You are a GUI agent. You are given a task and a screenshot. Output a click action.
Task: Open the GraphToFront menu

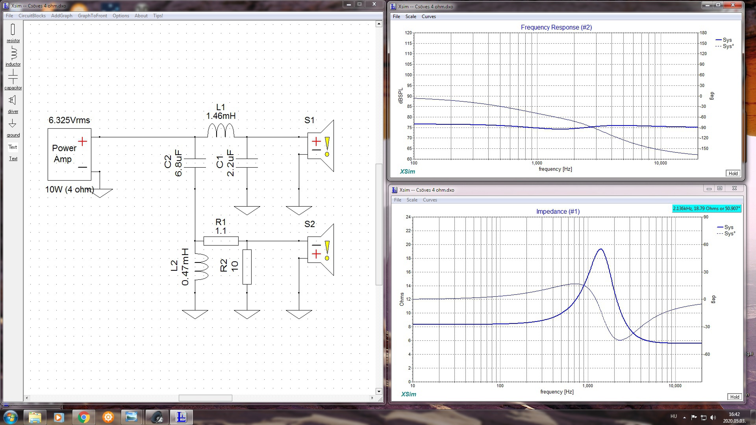tap(92, 16)
